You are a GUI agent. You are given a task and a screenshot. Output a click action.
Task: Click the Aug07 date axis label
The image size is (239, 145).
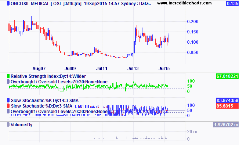(x=39, y=68)
